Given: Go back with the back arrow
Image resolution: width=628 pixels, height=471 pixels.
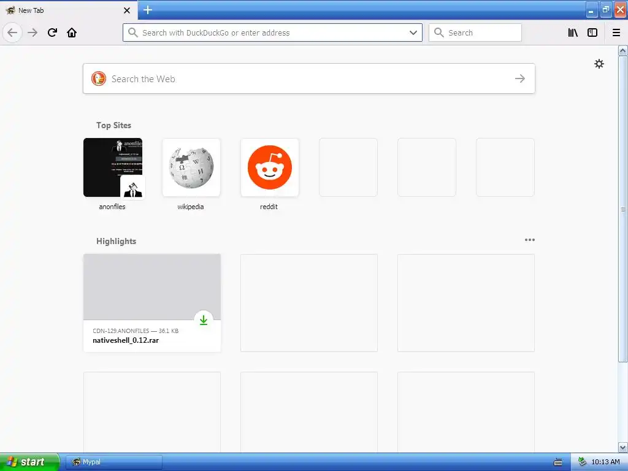Looking at the screenshot, I should pos(12,33).
